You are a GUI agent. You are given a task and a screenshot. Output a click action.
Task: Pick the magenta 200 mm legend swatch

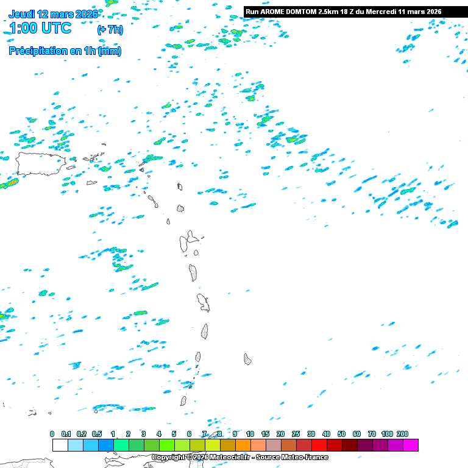411,445
